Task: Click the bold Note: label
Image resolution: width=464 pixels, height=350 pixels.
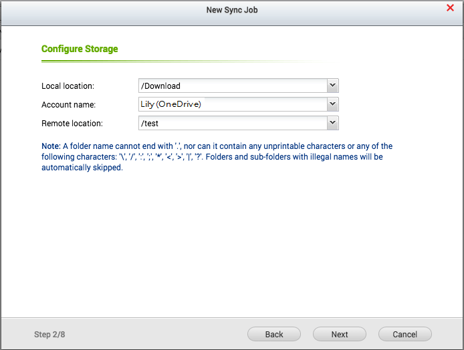Action: pyautogui.click(x=51, y=146)
